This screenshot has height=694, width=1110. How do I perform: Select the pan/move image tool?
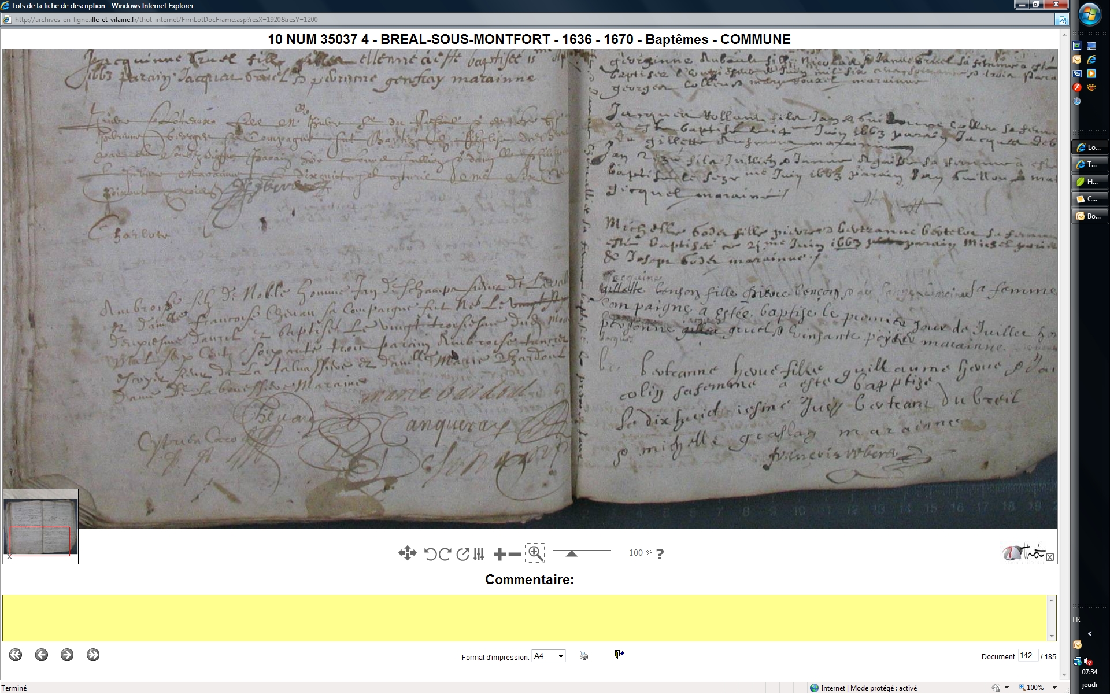tap(407, 553)
